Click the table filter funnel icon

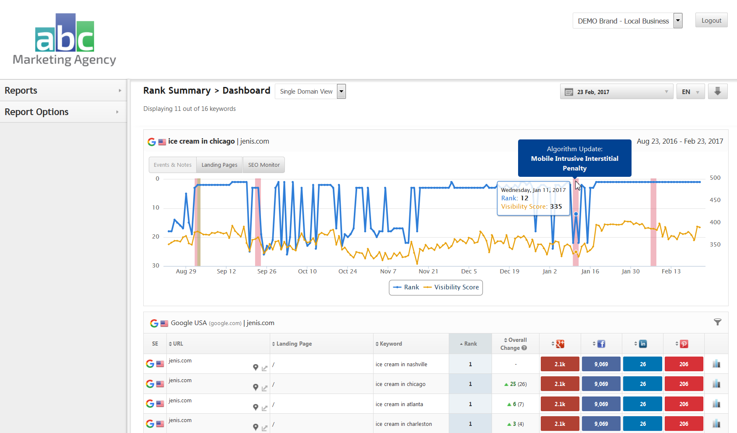(x=718, y=322)
